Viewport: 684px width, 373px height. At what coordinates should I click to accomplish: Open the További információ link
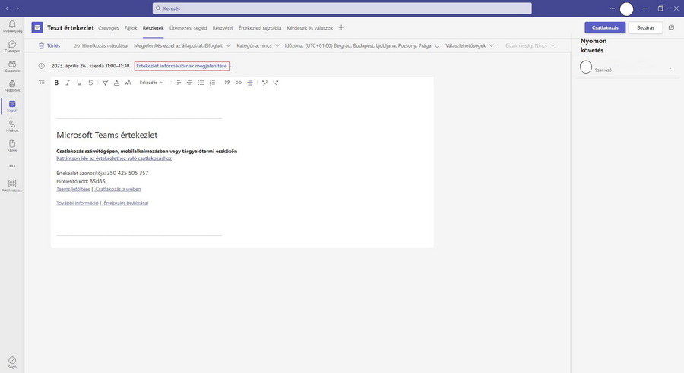tap(78, 203)
